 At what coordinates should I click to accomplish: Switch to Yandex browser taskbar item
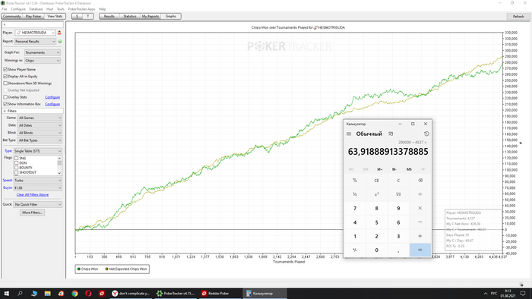tap(131, 293)
